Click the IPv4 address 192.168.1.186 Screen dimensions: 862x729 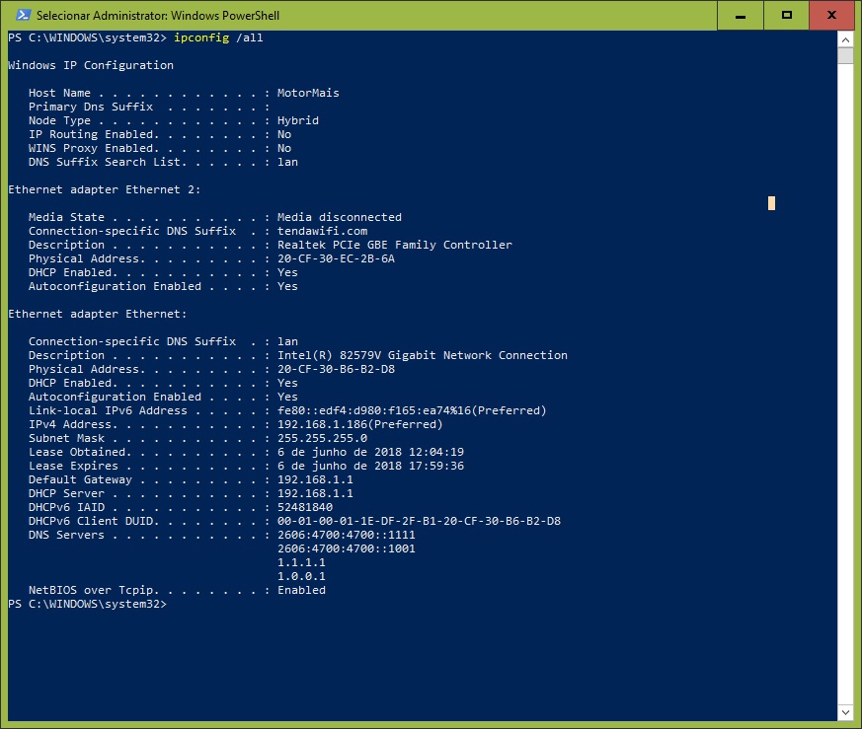pos(322,424)
